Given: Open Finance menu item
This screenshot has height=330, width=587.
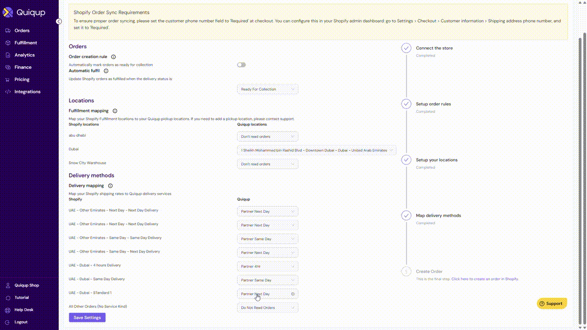Looking at the screenshot, I should click(x=23, y=67).
